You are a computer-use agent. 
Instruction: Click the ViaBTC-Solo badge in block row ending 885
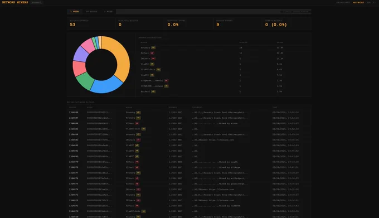coord(144,129)
